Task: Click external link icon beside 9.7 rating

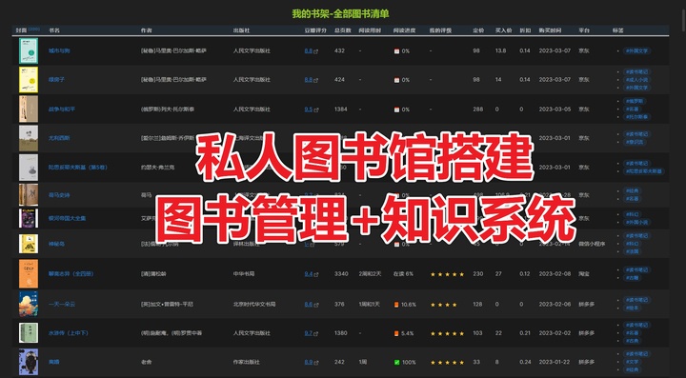Action: pos(316,333)
